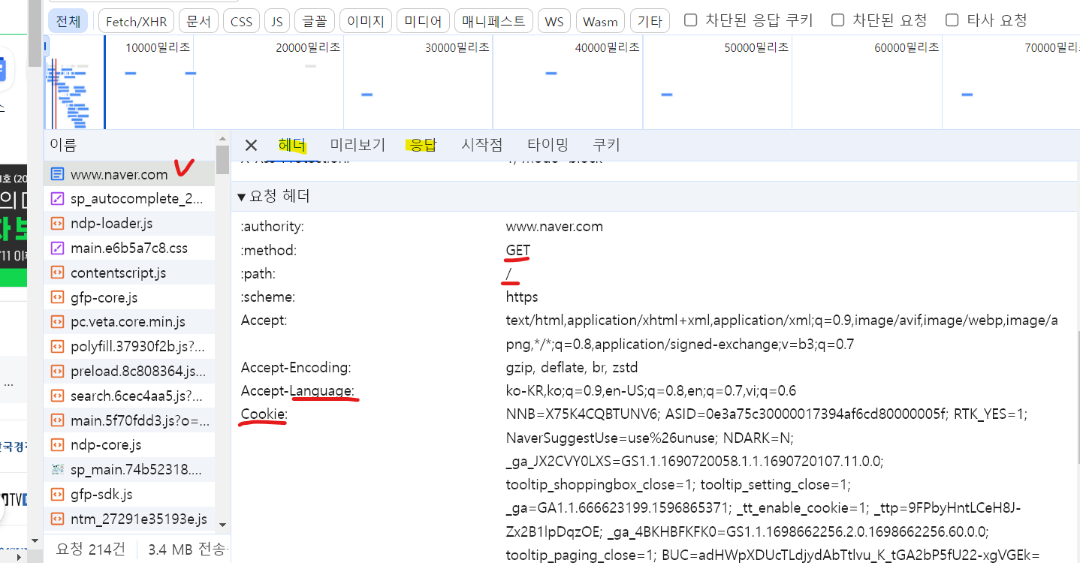Click script icon of preload.8c808364.js
The width and height of the screenshot is (1080, 563).
[57, 371]
